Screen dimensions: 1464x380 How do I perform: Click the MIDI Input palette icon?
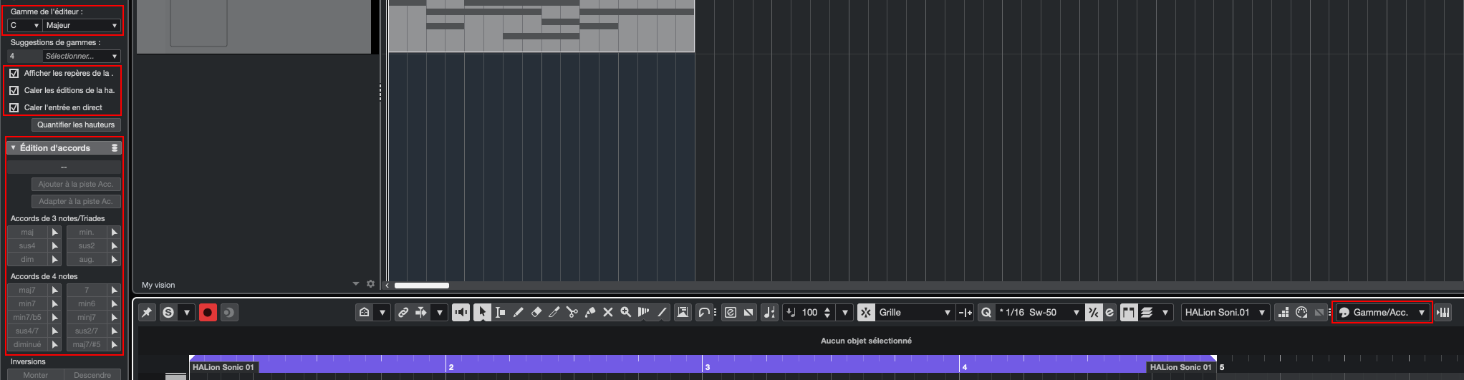tap(1301, 312)
